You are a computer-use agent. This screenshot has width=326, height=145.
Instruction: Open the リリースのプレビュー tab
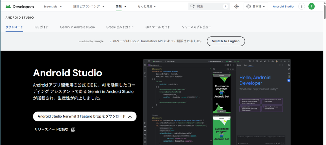(x=196, y=27)
